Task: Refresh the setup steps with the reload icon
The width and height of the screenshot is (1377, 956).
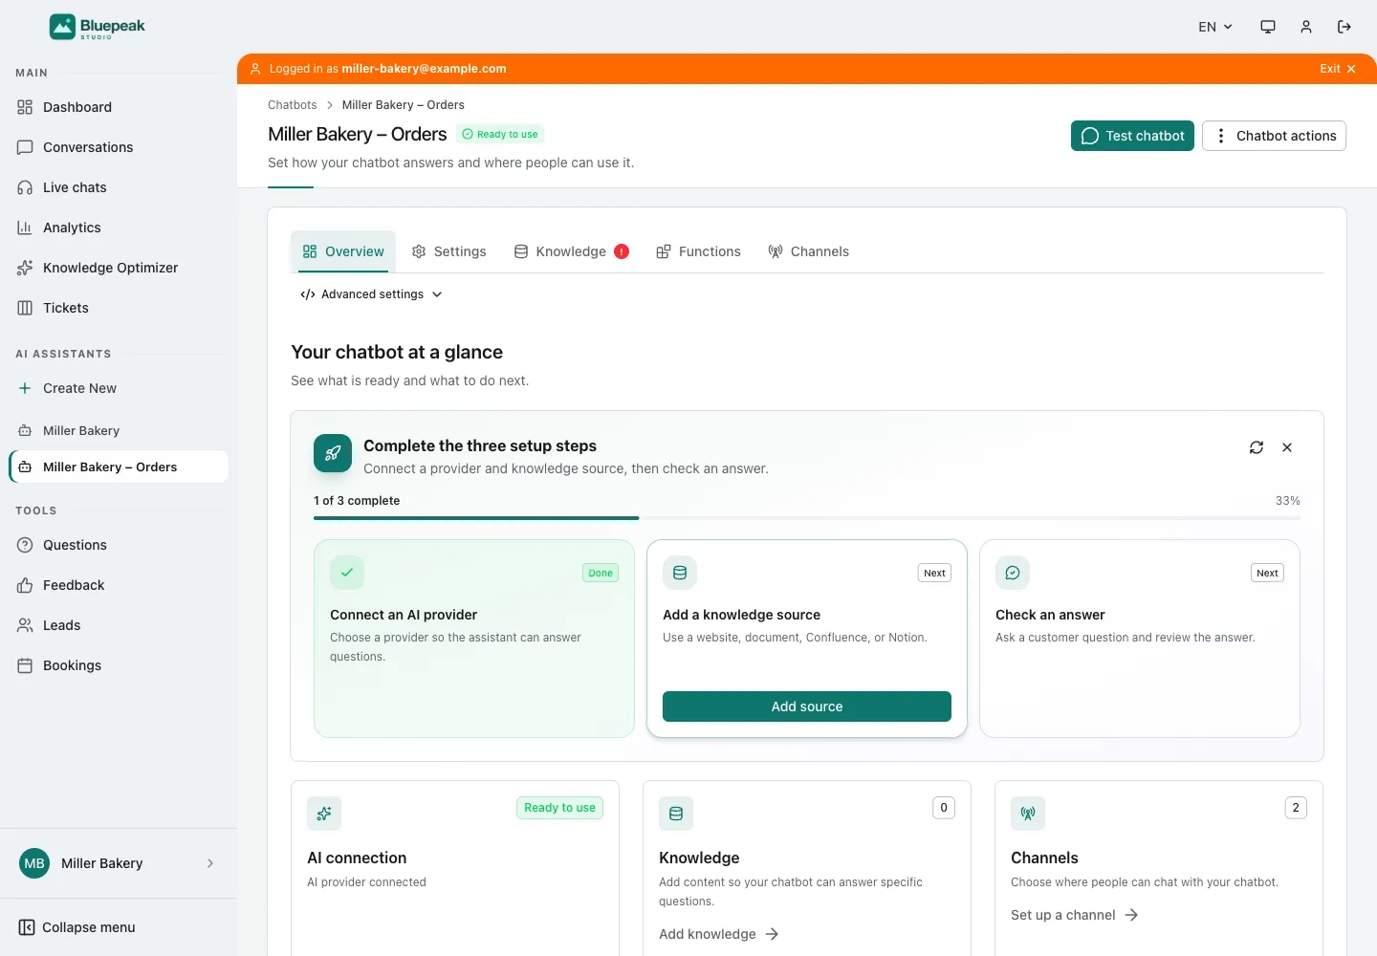Action: tap(1257, 447)
